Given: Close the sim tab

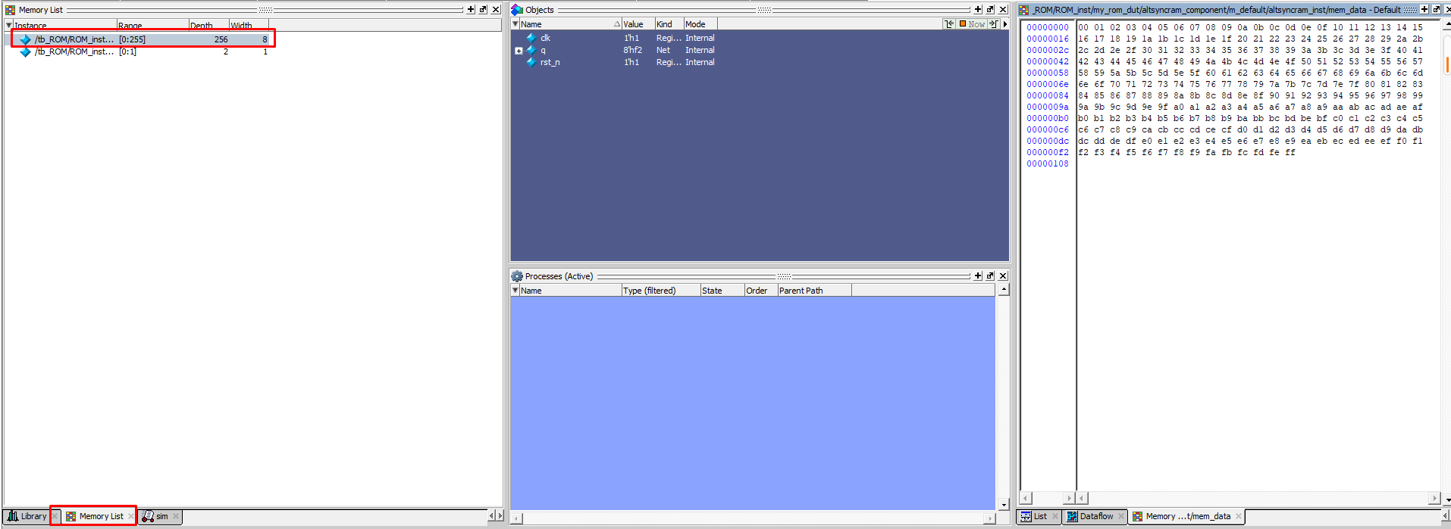Looking at the screenshot, I should (x=176, y=516).
